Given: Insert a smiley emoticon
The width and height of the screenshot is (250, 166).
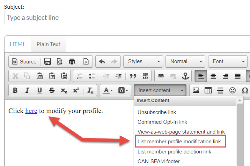Looking at the screenshot, I should click(233, 90).
